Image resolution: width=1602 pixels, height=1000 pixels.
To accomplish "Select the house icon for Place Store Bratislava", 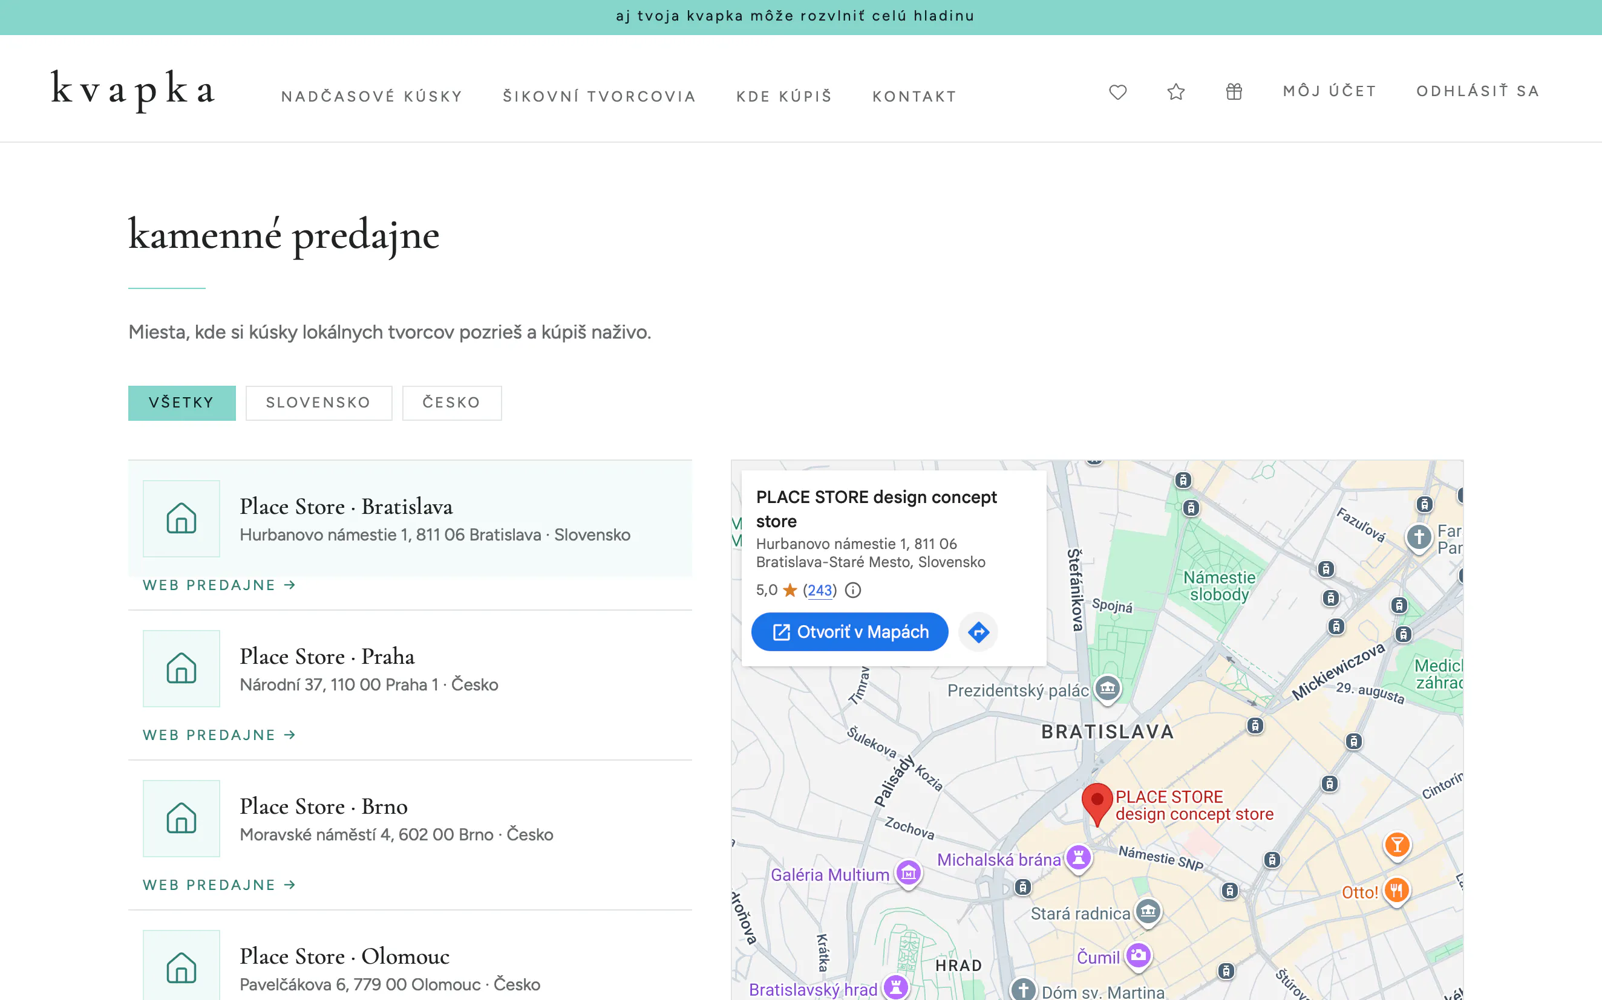I will point(181,519).
